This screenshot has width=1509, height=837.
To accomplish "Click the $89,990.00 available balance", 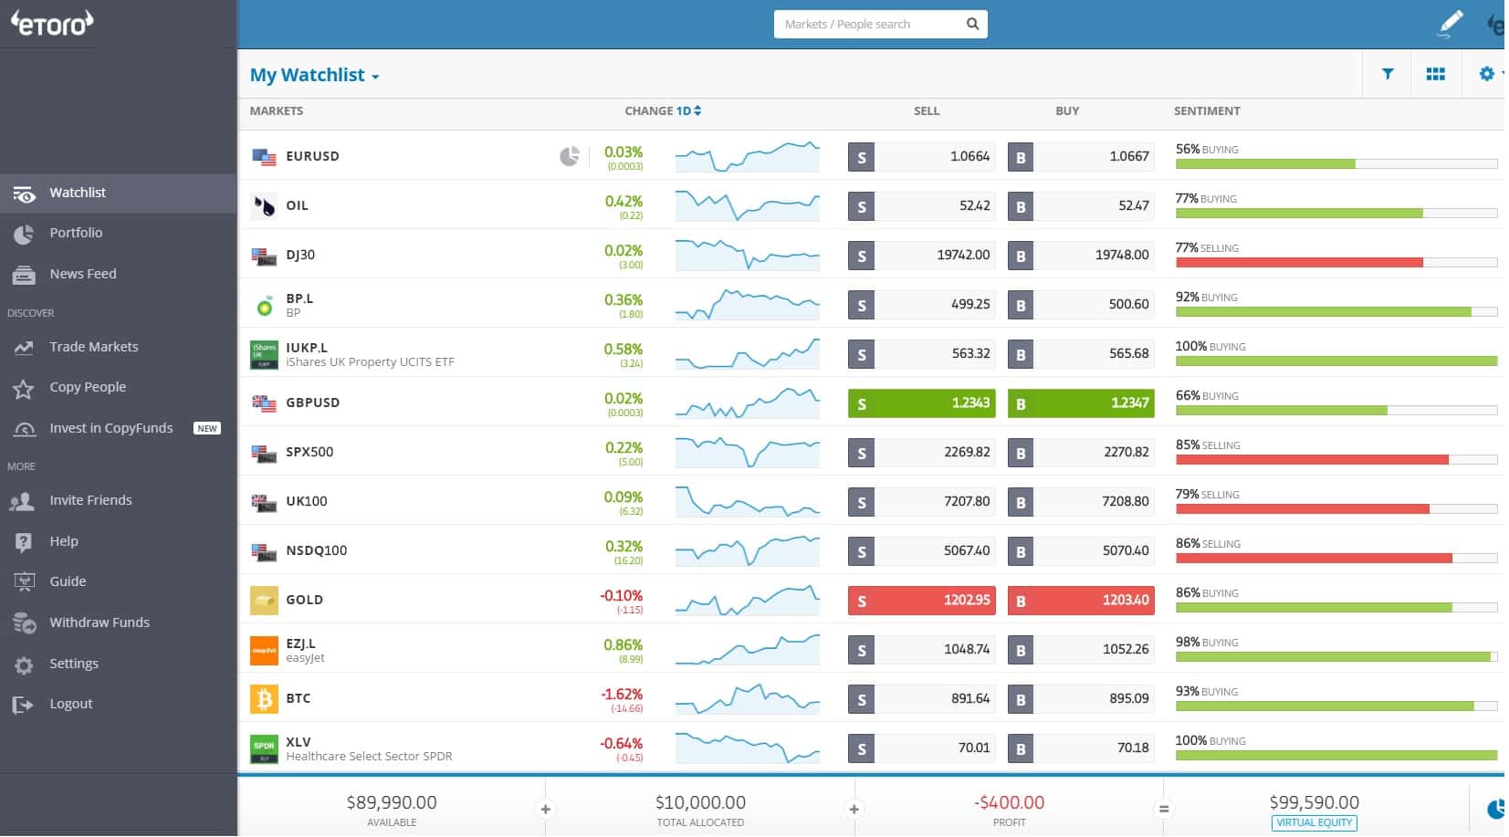I will (392, 802).
